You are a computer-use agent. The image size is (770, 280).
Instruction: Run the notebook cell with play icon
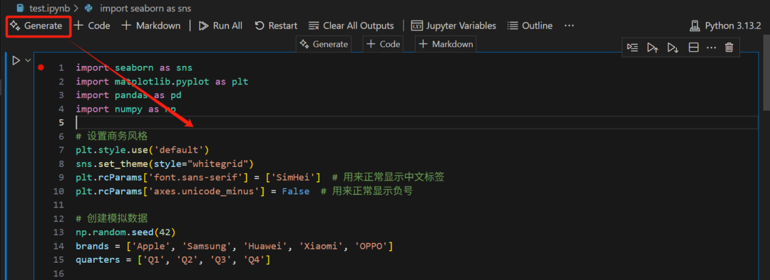coord(16,60)
